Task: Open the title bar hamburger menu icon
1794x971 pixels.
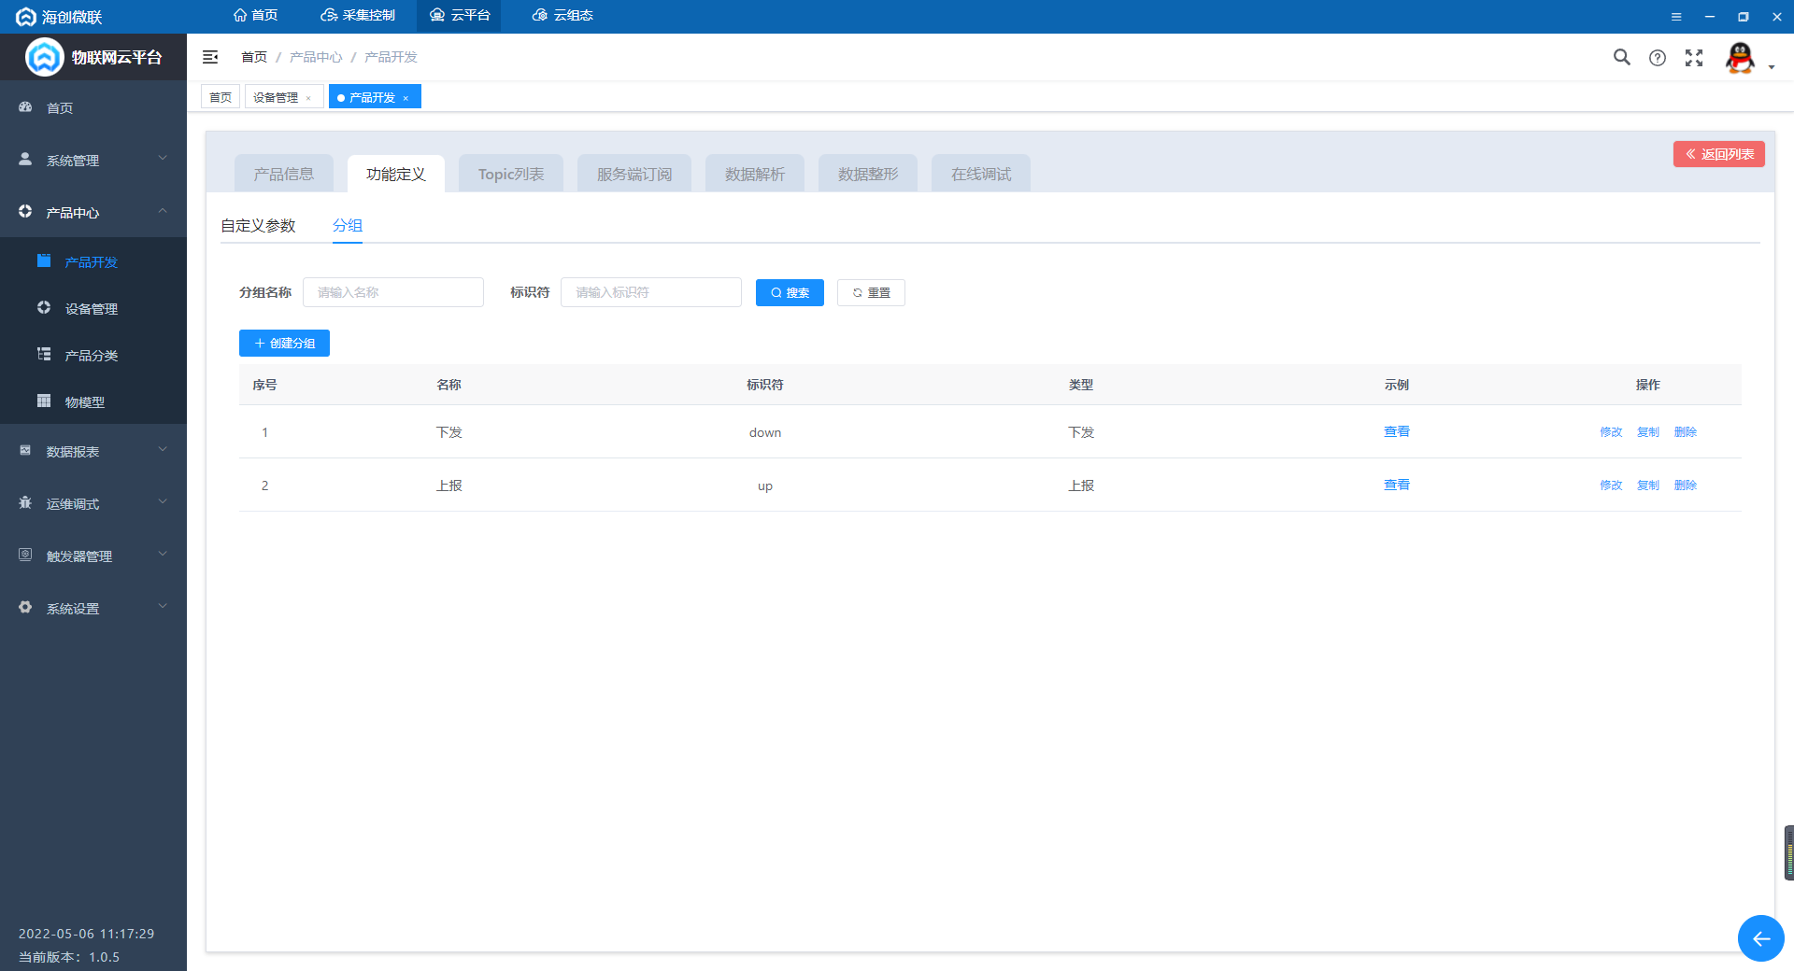Action: pyautogui.click(x=1676, y=17)
